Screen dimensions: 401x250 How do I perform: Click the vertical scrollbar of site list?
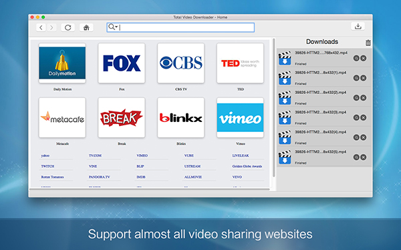click(273, 107)
